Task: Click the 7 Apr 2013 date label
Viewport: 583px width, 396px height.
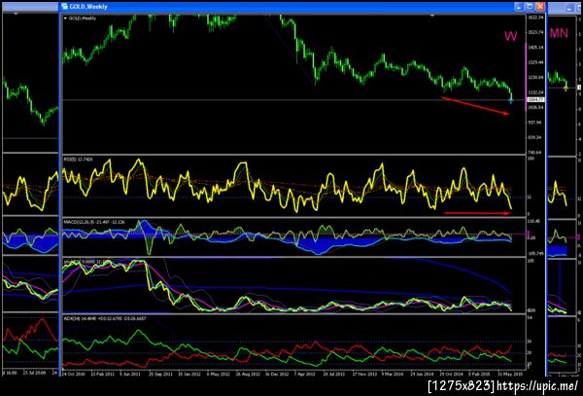Action: pyautogui.click(x=306, y=374)
